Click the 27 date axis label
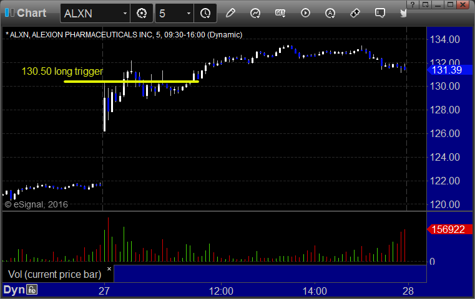This screenshot has height=299, width=475. pos(104,291)
